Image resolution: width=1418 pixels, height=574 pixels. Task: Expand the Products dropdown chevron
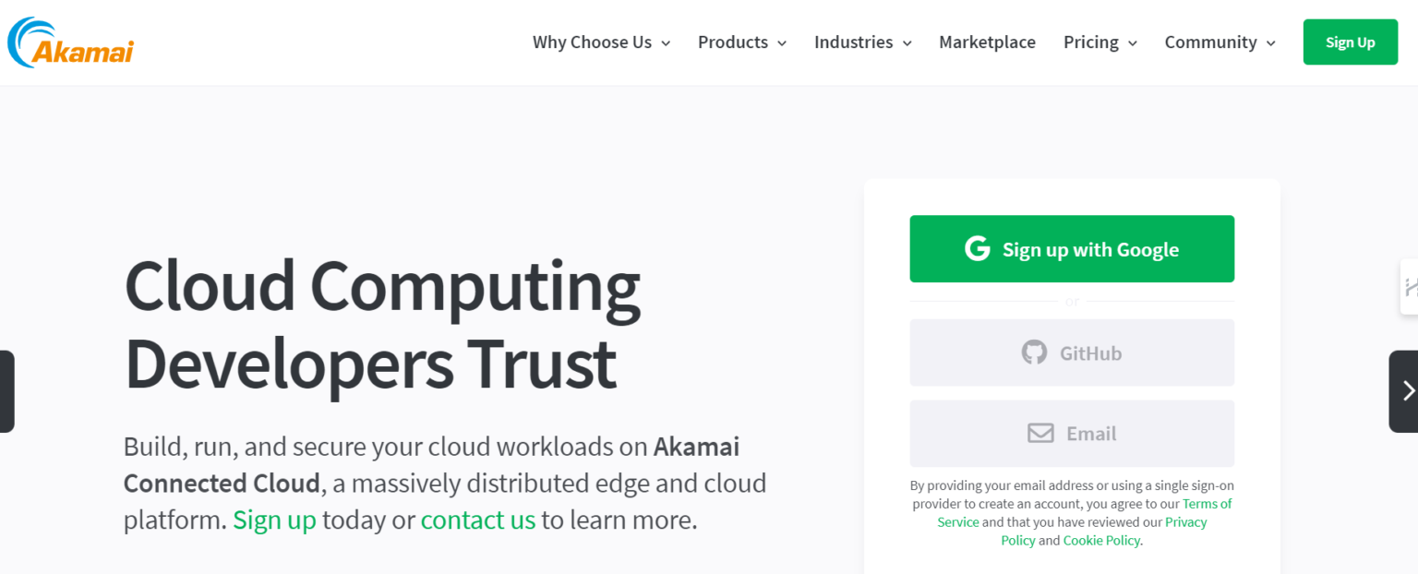click(x=782, y=43)
